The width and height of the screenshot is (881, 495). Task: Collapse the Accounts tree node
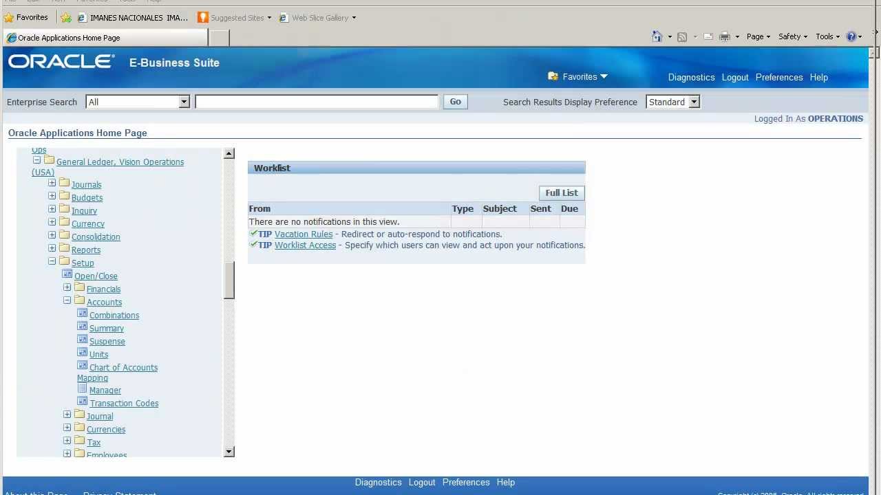pyautogui.click(x=67, y=300)
